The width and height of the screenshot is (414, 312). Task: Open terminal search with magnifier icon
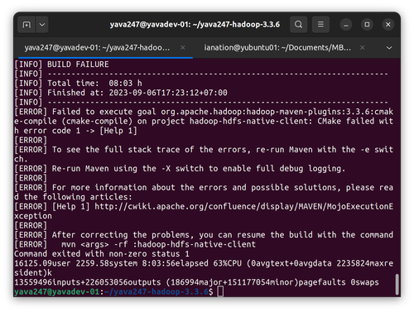pos(298,25)
